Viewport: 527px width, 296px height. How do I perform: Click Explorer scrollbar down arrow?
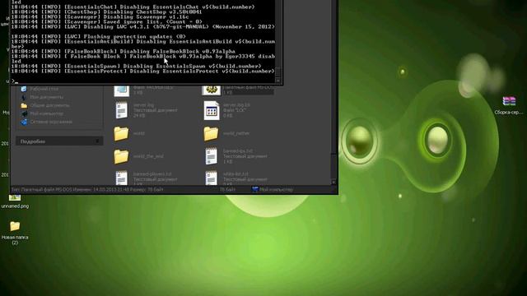(x=333, y=183)
